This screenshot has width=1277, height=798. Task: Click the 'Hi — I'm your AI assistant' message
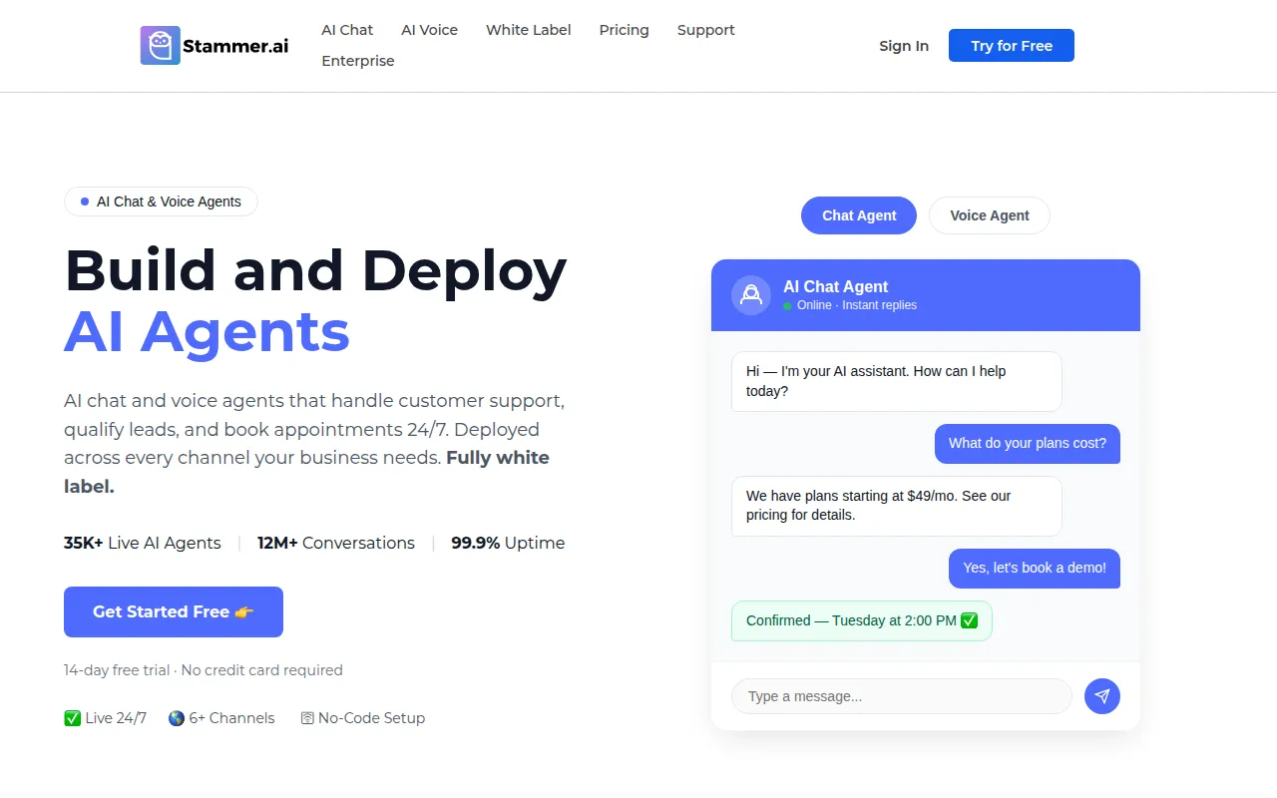coord(897,381)
